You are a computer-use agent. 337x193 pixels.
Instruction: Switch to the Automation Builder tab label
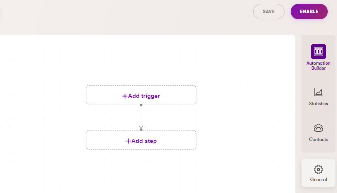318,66
